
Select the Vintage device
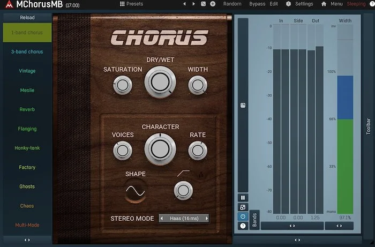(x=27, y=71)
